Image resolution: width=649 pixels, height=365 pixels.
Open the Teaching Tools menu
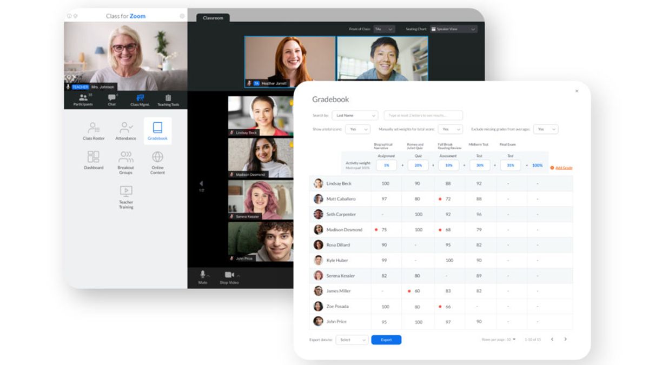pyautogui.click(x=169, y=99)
